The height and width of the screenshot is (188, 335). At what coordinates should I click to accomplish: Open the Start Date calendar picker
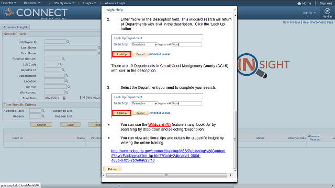click(64, 98)
